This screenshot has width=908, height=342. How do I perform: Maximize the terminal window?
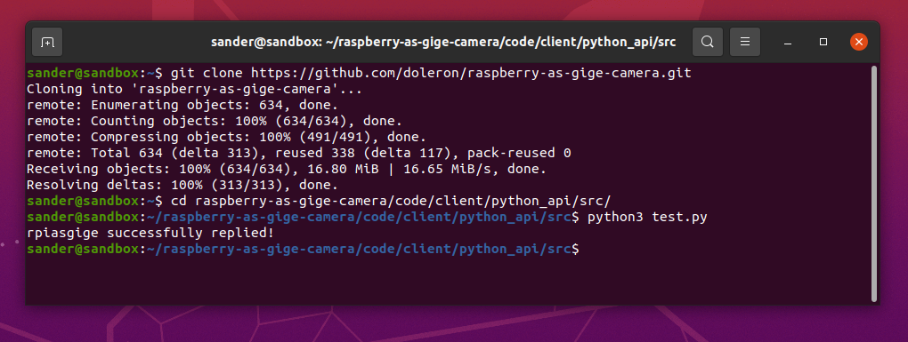click(x=823, y=42)
